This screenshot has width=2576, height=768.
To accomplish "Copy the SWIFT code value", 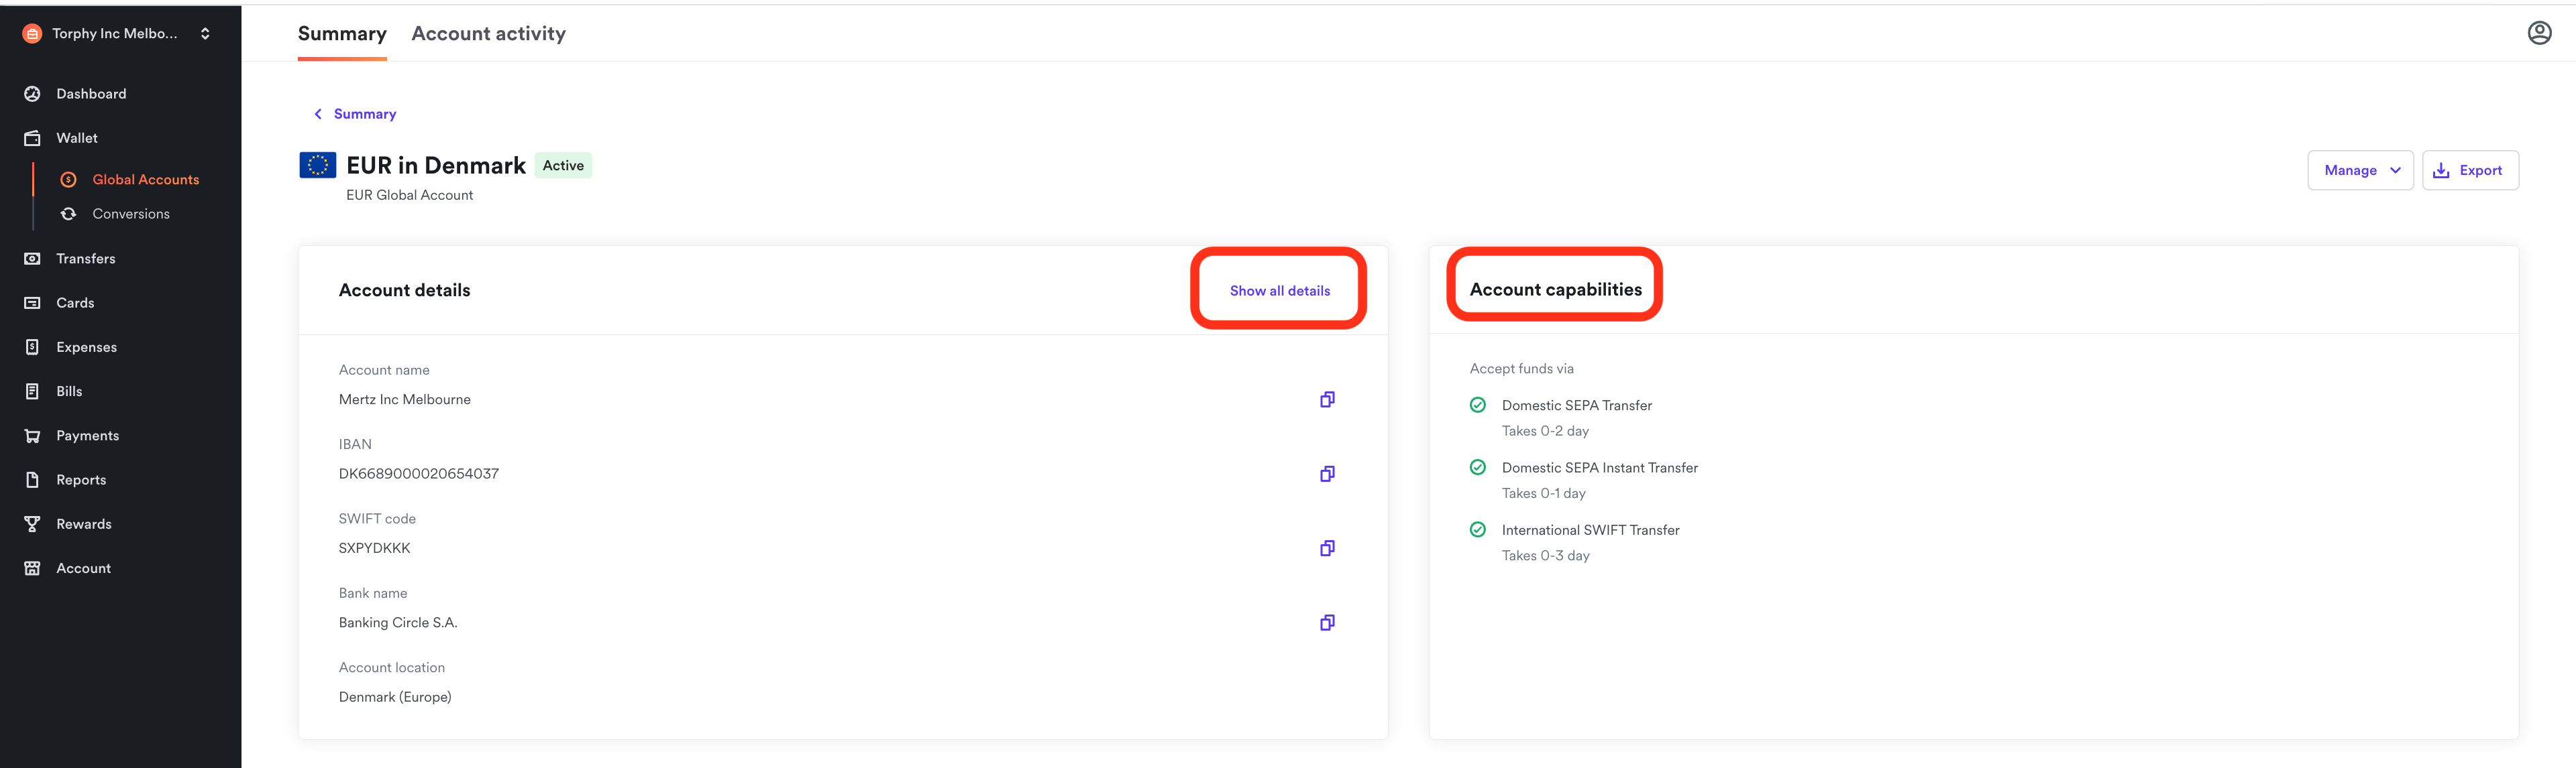I will tap(1327, 548).
